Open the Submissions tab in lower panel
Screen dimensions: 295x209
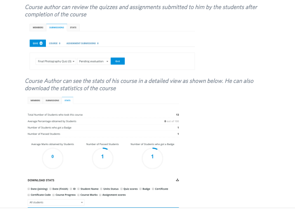coord(52,101)
